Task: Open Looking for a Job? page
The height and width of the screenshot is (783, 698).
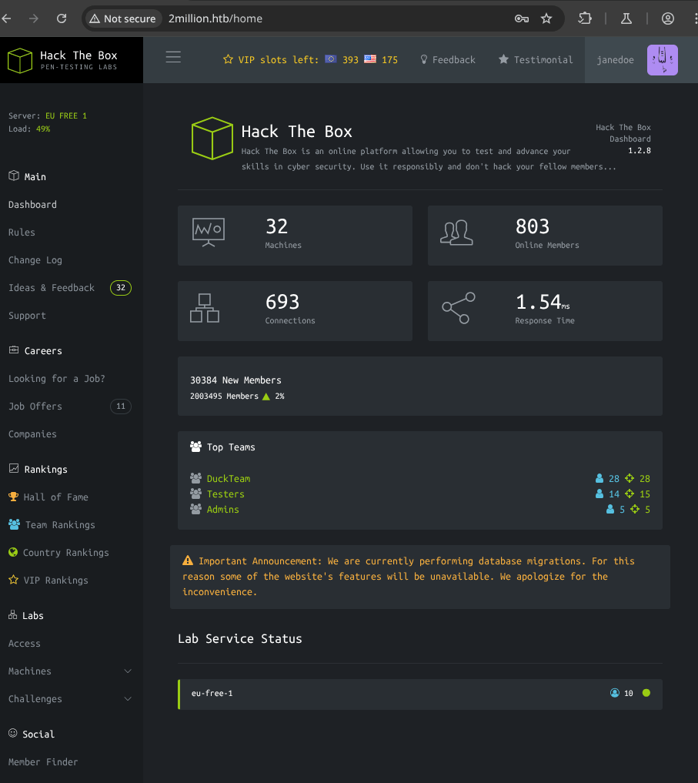Action: pos(56,379)
